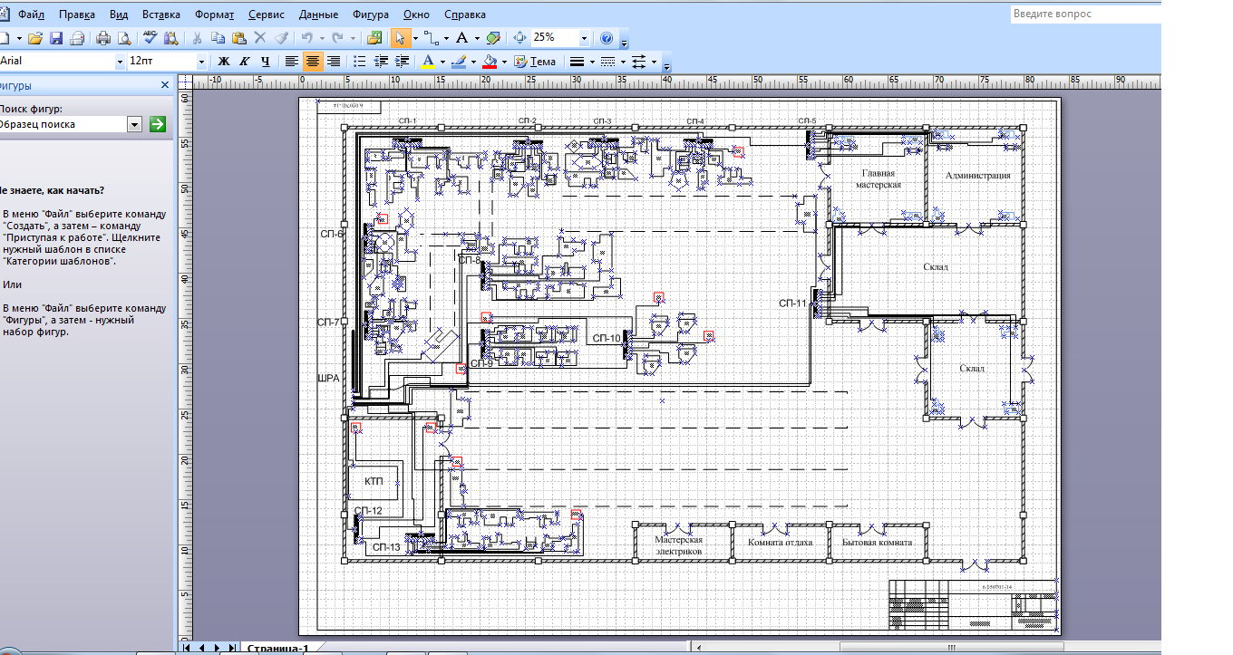Increase paragraph indent
The image size is (1233, 655).
[401, 62]
